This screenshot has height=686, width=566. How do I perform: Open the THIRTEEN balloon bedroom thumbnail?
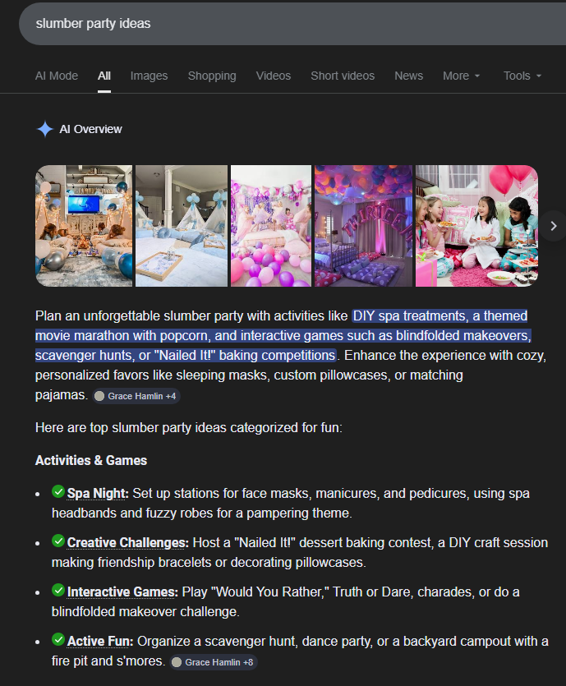click(363, 226)
